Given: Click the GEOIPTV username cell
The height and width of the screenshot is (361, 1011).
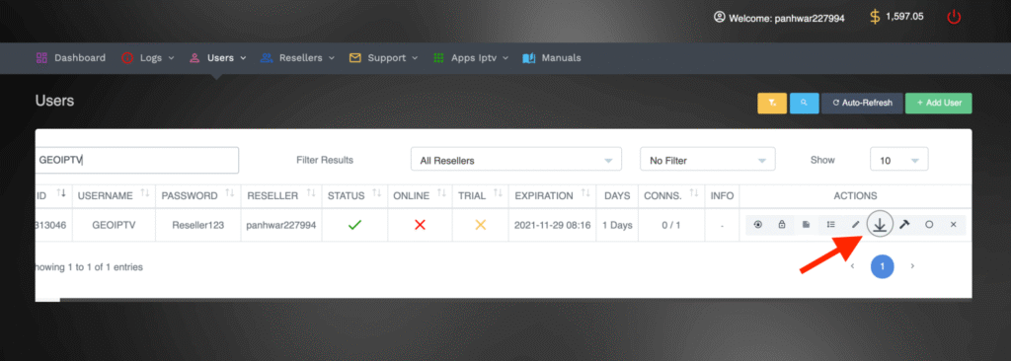Looking at the screenshot, I should point(114,226).
